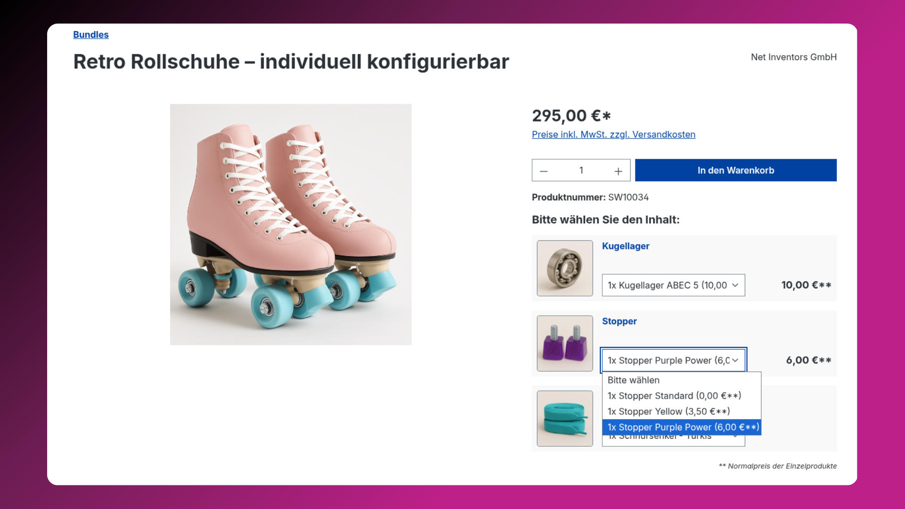Image resolution: width=905 pixels, height=509 pixels.
Task: Click the Net Inventors GmbH manufacturer name
Action: pos(794,57)
